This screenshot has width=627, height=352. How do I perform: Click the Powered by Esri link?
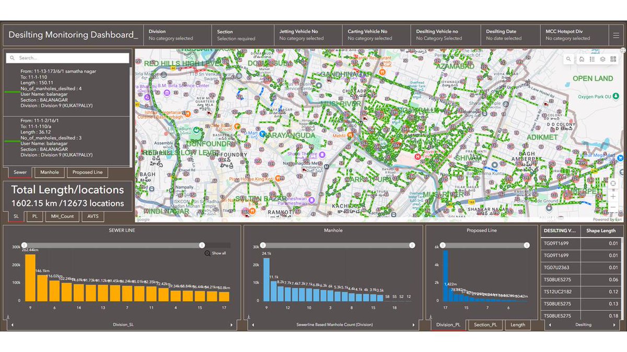[x=608, y=220]
